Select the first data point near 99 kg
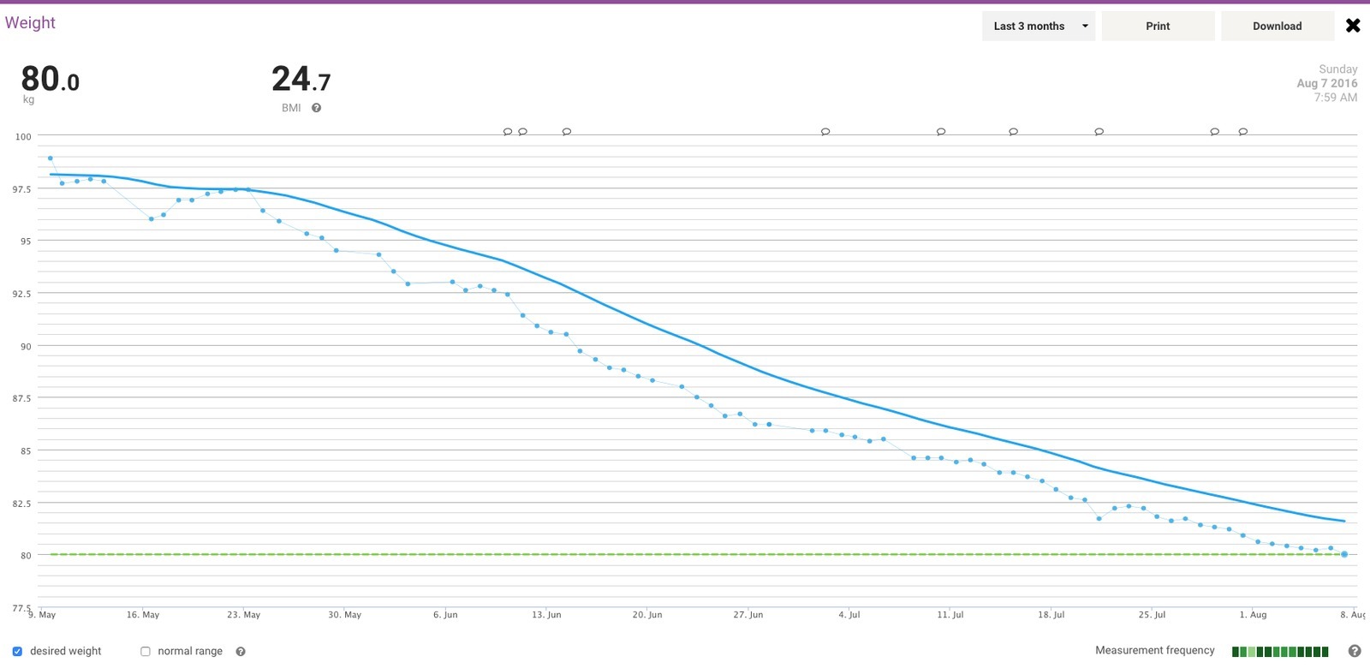Screen dimensions: 1370x668 [51, 158]
